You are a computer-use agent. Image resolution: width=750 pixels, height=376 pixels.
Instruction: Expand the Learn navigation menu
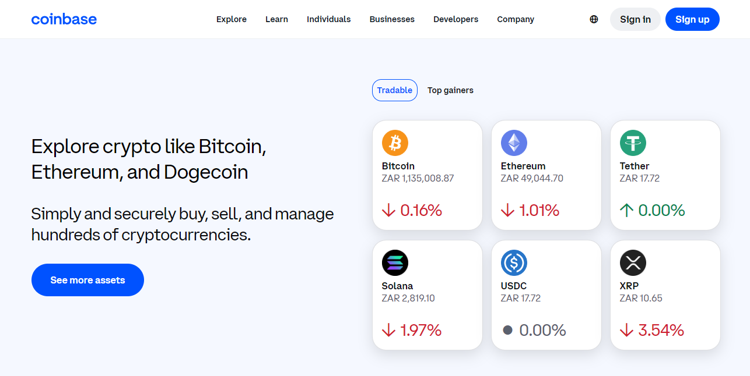tap(276, 19)
